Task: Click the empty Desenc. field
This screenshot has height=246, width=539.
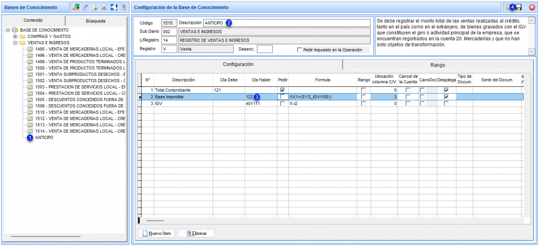Action: tap(265, 49)
